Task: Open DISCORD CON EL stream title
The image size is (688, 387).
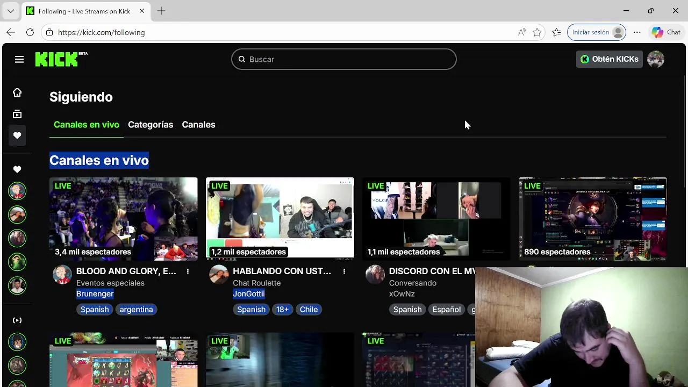Action: [x=432, y=271]
